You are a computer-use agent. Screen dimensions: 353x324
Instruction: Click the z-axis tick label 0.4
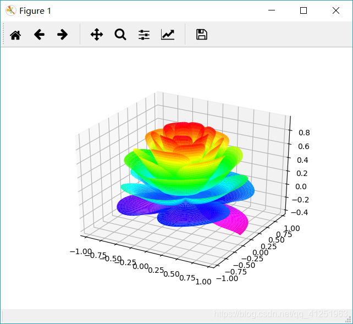pyautogui.click(x=302, y=160)
